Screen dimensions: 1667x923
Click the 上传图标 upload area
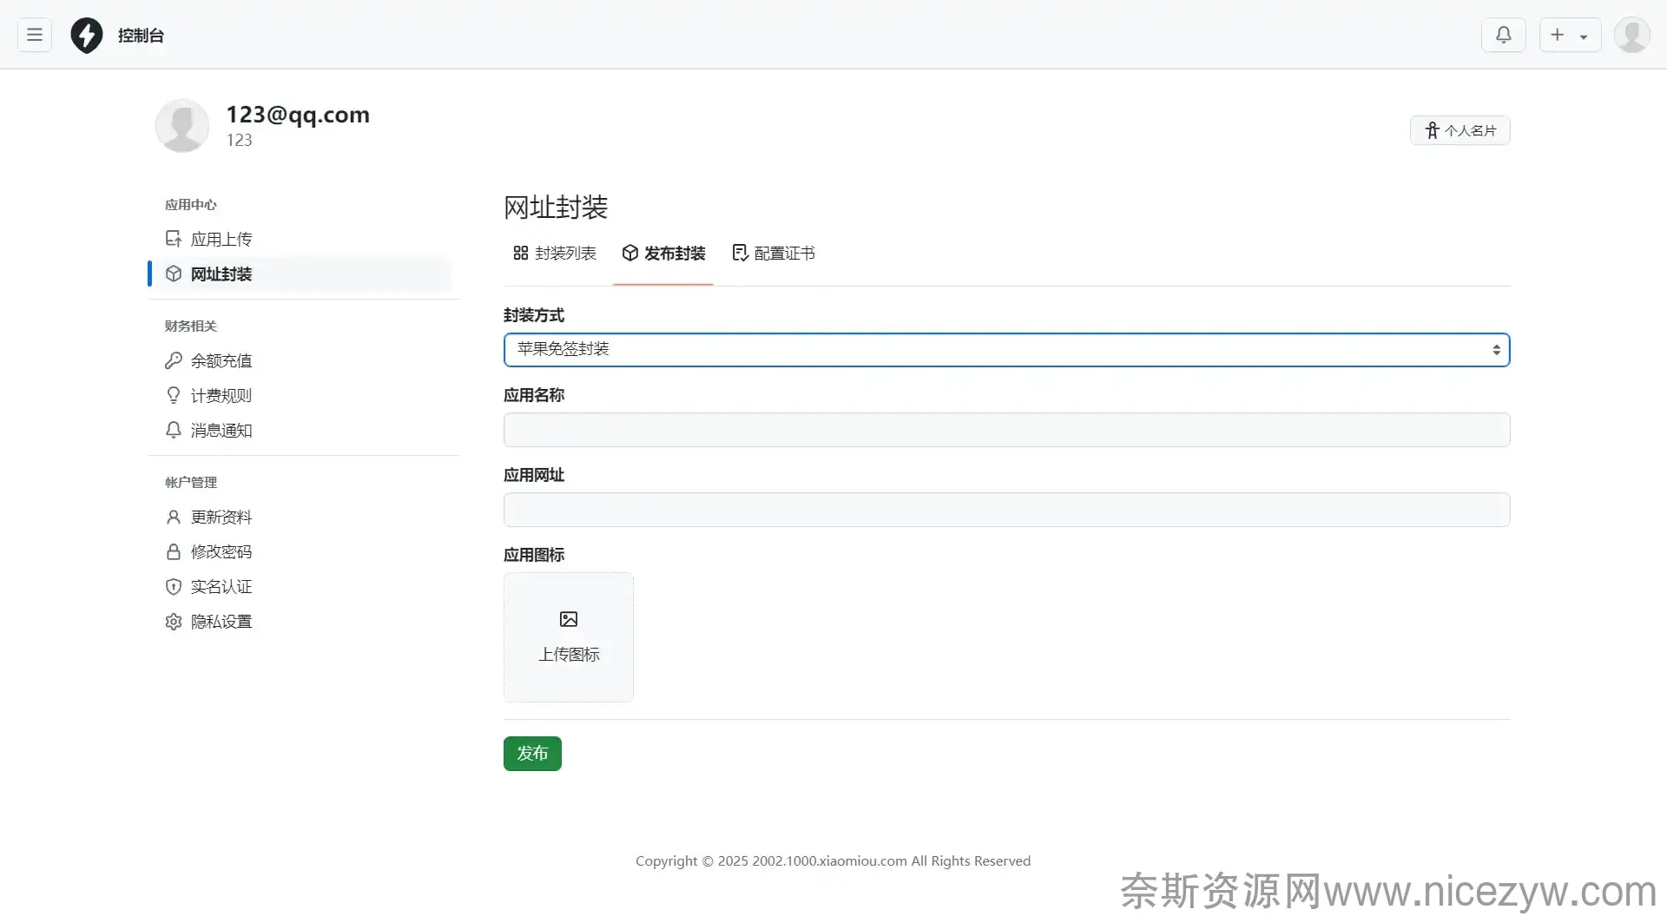569,636
